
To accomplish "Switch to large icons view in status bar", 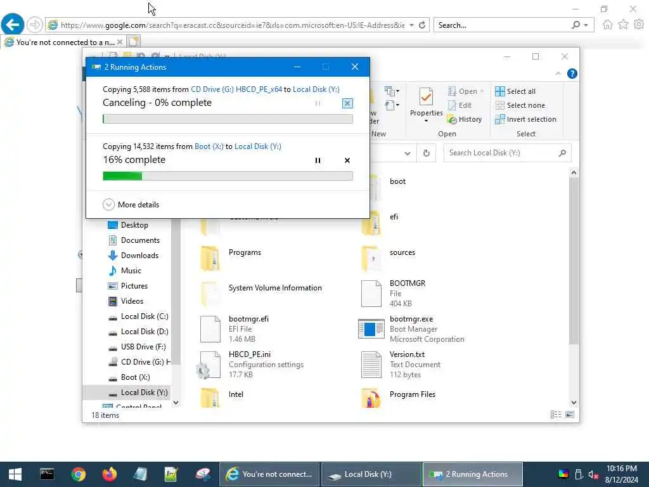I will pyautogui.click(x=570, y=415).
